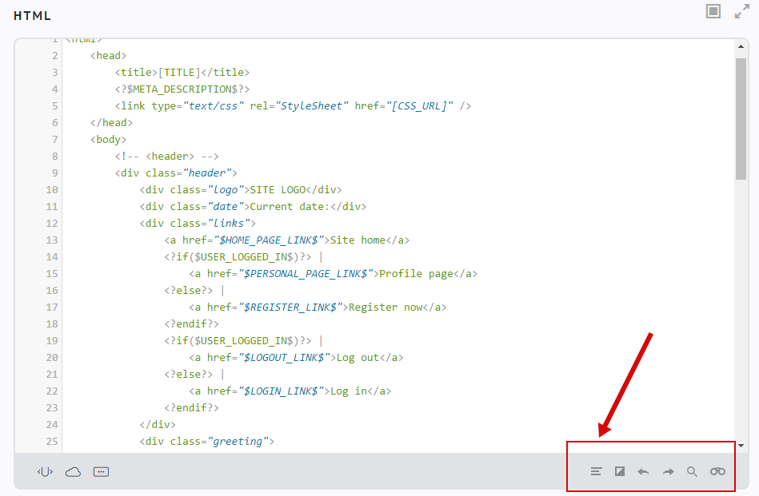
Task: Undo the last edit with left arrow
Action: [x=643, y=471]
